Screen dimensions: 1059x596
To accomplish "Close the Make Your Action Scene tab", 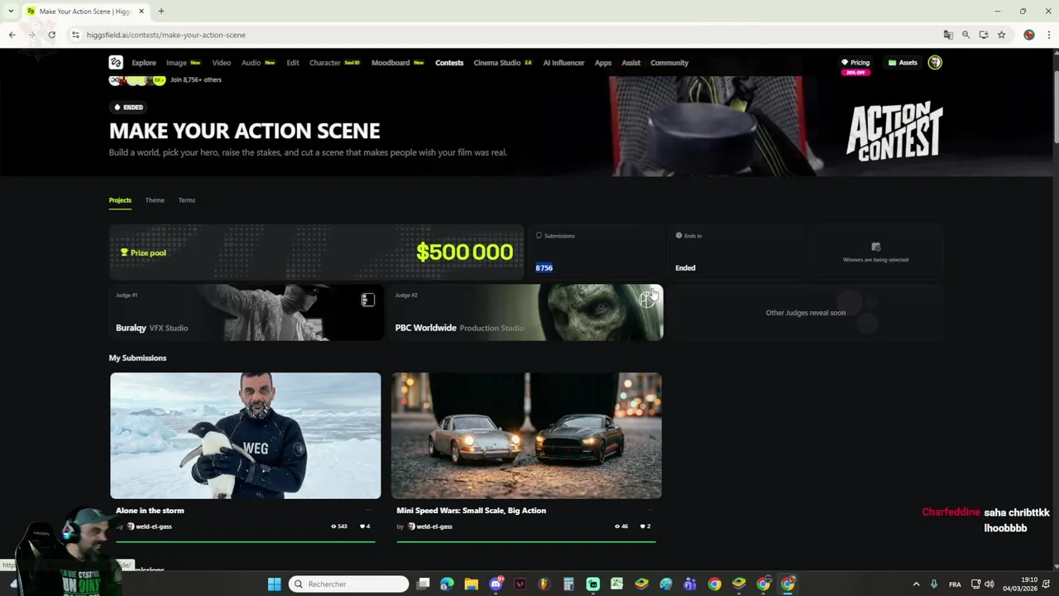I will (141, 12).
